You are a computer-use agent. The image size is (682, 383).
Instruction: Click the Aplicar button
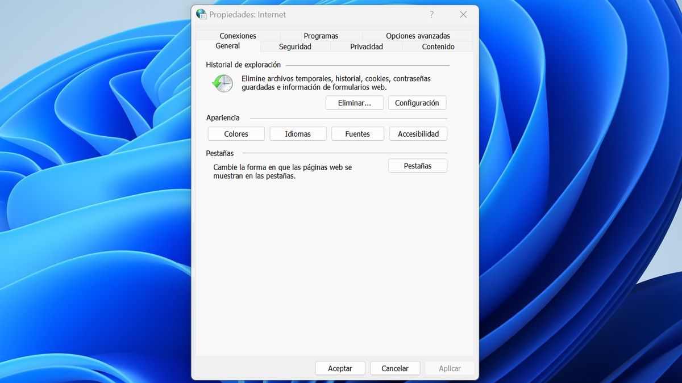coord(450,368)
